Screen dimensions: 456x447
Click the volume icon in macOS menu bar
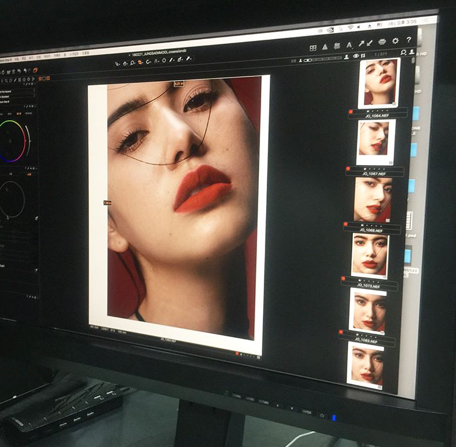(359, 27)
